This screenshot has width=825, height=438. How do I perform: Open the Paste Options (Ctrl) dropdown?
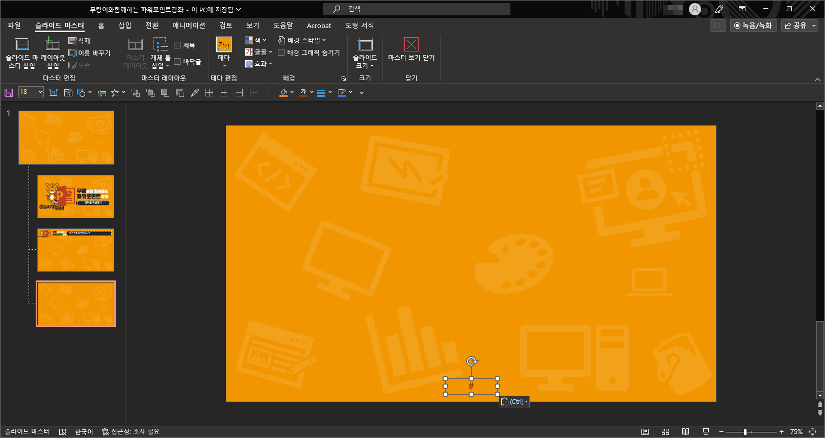[514, 402]
